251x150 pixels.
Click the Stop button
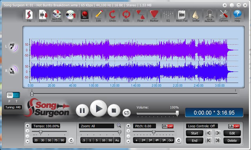coord(114,111)
